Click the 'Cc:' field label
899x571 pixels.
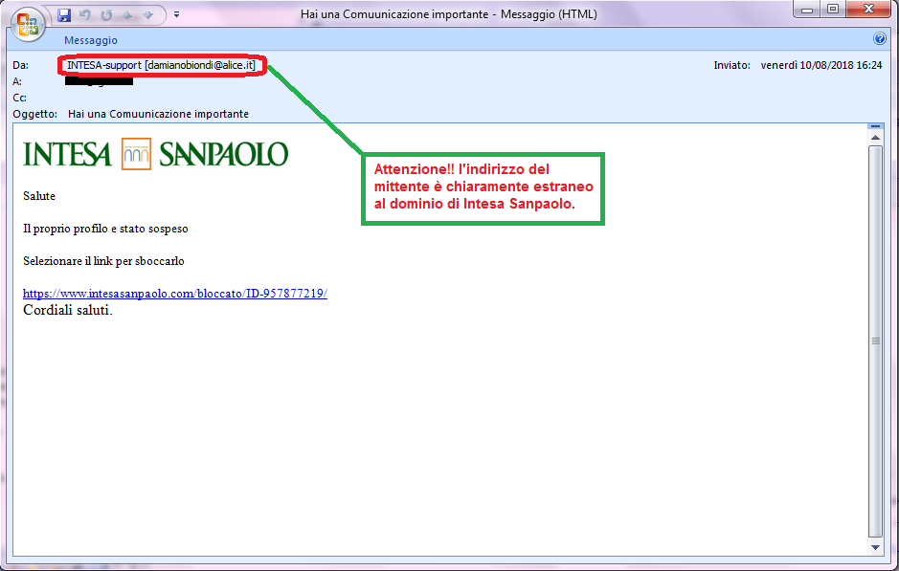point(19,98)
